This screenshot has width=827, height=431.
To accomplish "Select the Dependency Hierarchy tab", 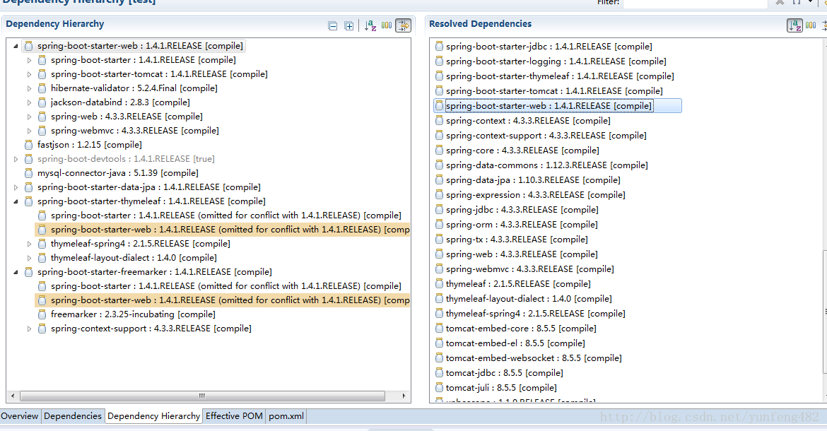I will click(153, 415).
